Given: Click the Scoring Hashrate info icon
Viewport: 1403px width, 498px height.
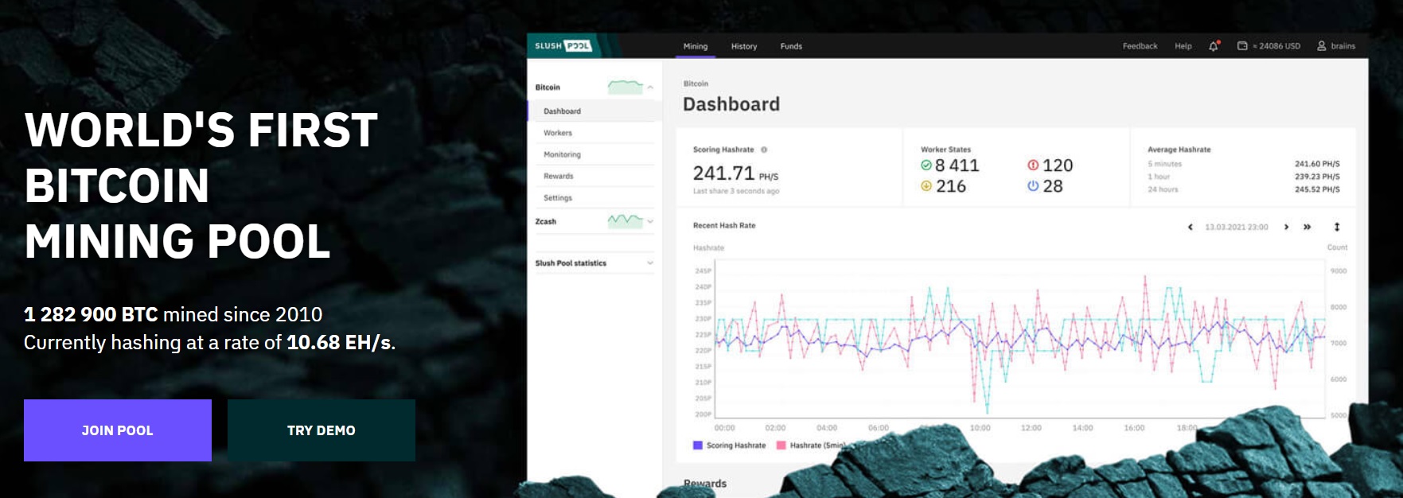Looking at the screenshot, I should (764, 150).
